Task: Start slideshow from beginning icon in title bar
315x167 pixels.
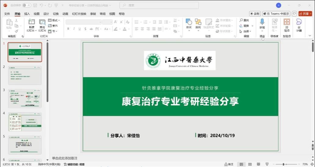Action: [56, 5]
